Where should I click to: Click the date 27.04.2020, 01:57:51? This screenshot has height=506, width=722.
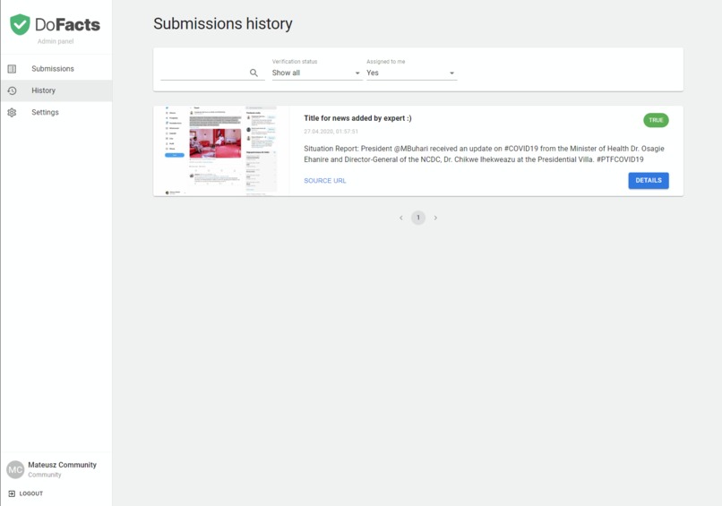point(331,132)
